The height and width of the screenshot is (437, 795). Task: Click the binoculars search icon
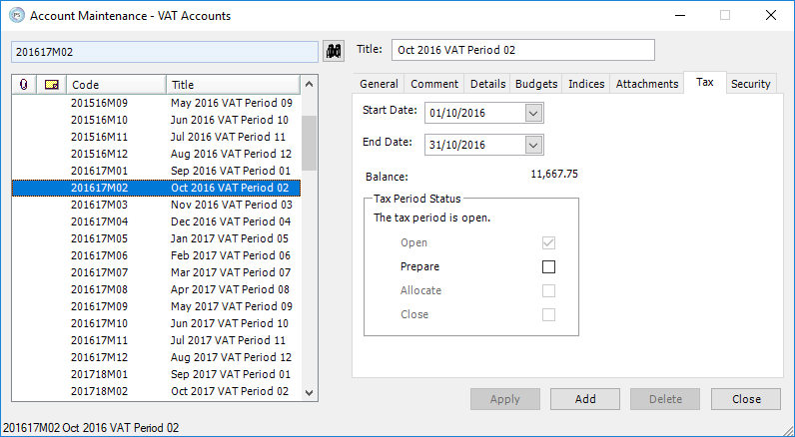pos(334,51)
